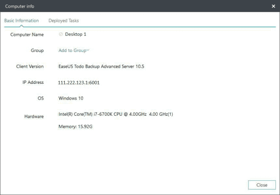Click the OS label
This screenshot has height=195, width=280.
[x=41, y=98]
